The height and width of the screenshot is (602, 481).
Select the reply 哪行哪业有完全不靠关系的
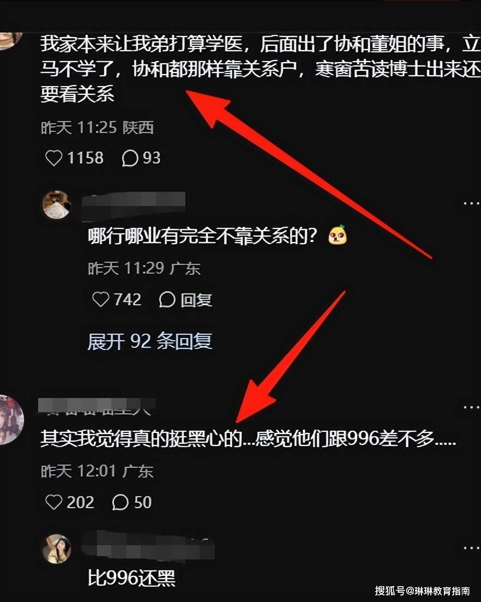coord(217,236)
